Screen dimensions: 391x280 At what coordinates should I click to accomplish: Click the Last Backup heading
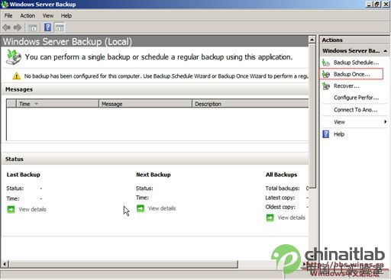tap(24, 175)
